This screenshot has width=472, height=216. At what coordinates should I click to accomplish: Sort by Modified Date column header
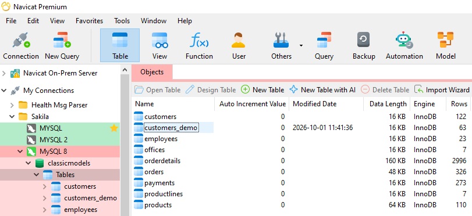point(327,104)
